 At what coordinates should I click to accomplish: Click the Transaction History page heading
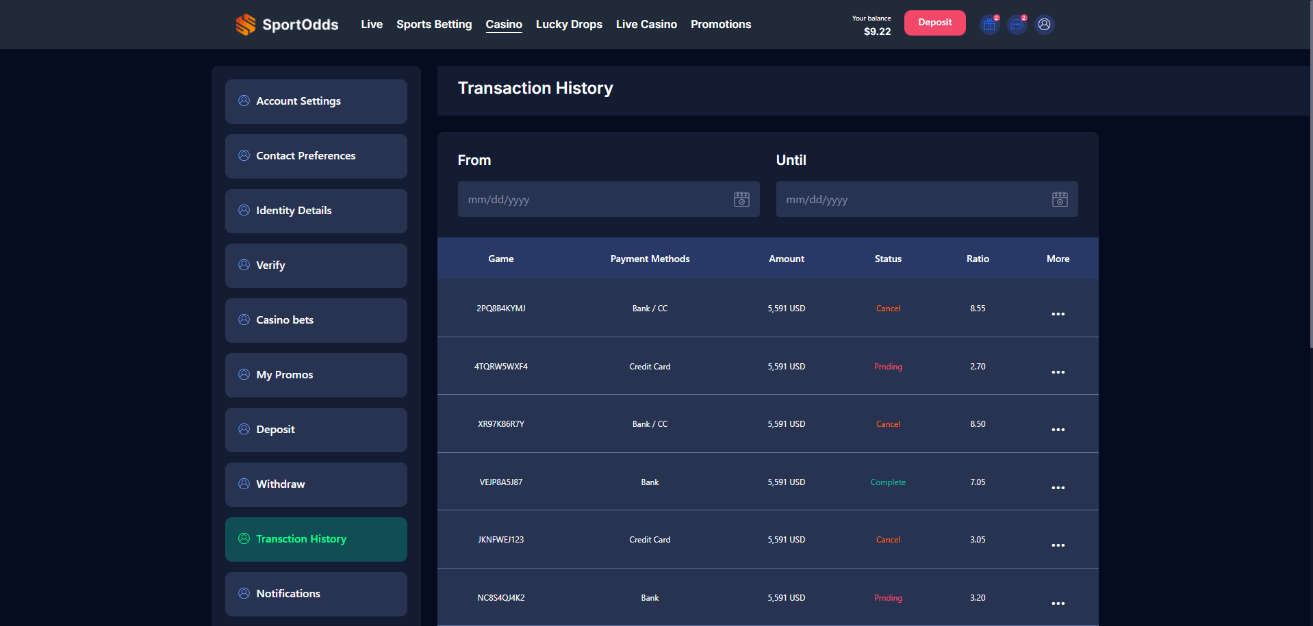click(535, 88)
